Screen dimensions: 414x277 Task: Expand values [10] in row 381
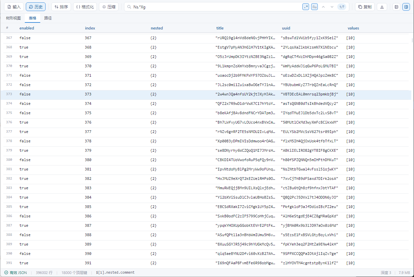tap(350, 169)
